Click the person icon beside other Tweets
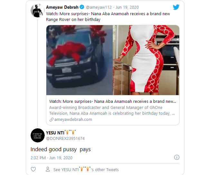This screenshot has height=175, width=204. click(x=48, y=169)
